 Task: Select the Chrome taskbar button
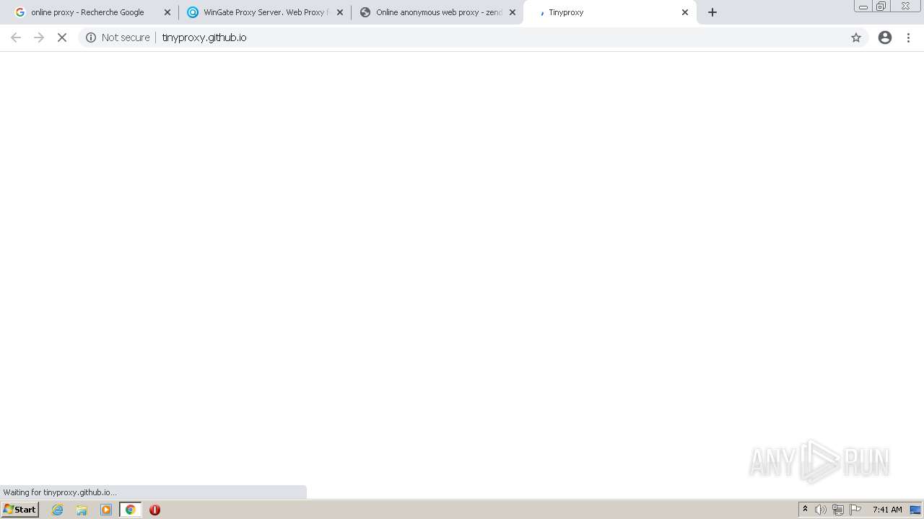(130, 510)
